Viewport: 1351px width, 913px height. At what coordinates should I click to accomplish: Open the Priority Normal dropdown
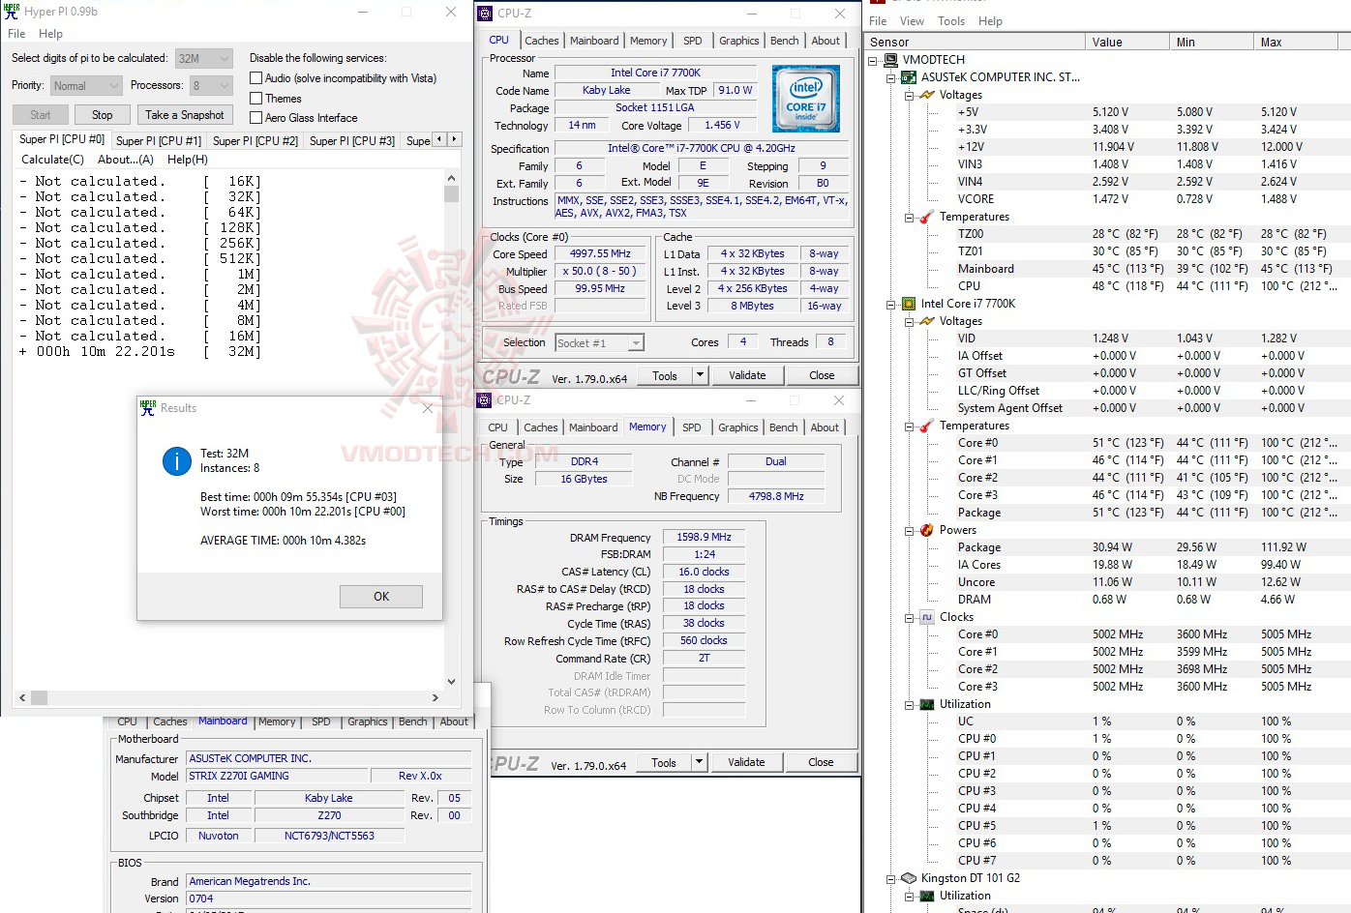(86, 86)
